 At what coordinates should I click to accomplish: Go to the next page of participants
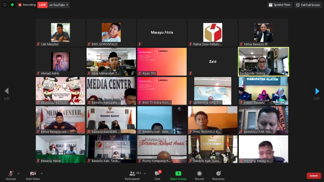(317, 91)
